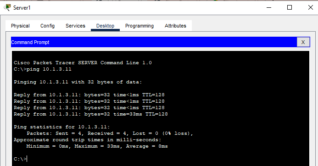View the Attributes tab
This screenshot has width=318, height=166.
pyautogui.click(x=175, y=26)
